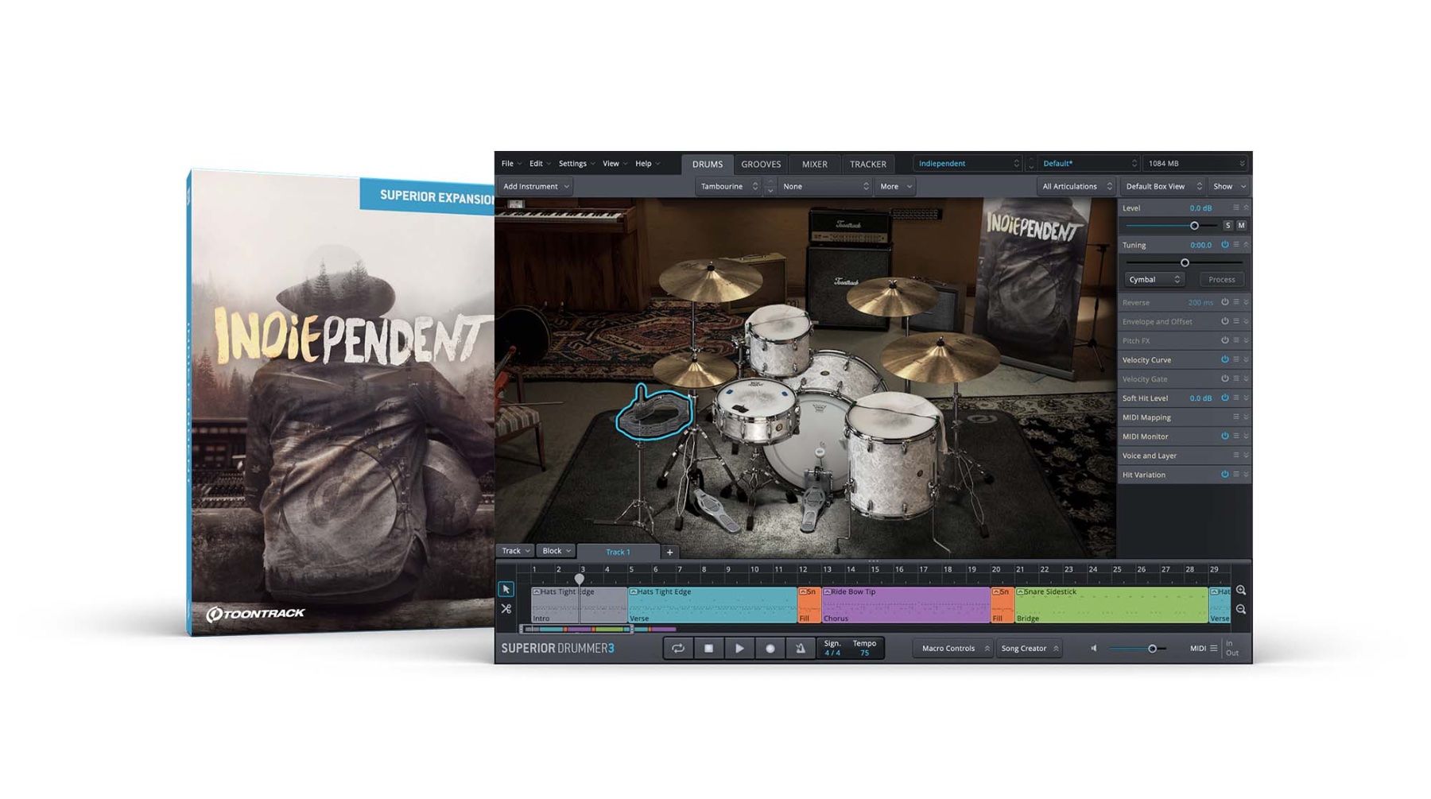The width and height of the screenshot is (1431, 799).
Task: Switch to the GROOVES tab
Action: pos(761,164)
